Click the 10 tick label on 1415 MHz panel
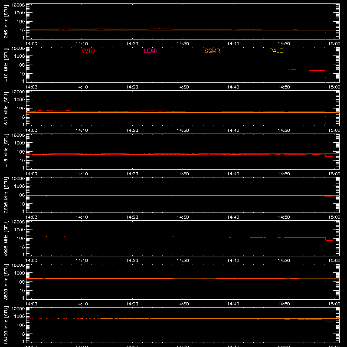Viewport: 347px width, 347px height. [x=22, y=160]
